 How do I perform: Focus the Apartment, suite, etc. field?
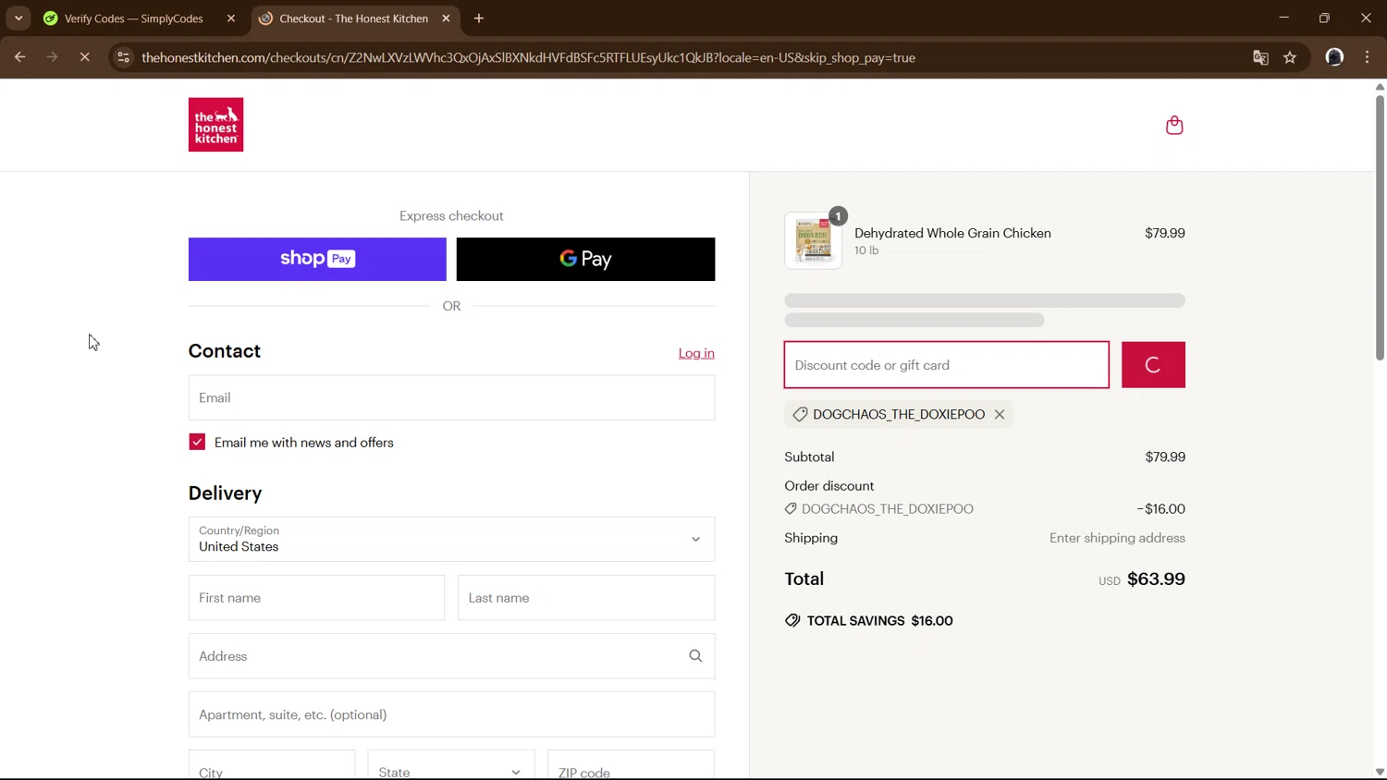451,714
